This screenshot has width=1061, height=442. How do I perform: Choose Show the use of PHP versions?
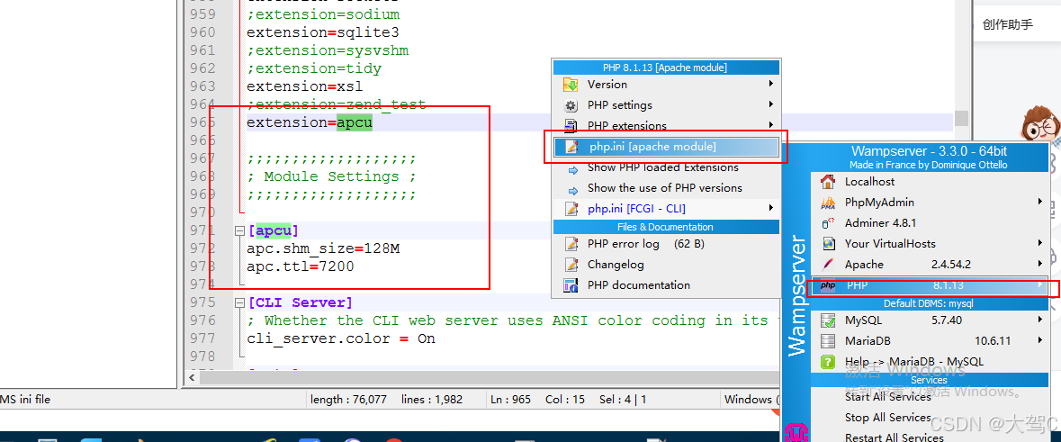[664, 187]
